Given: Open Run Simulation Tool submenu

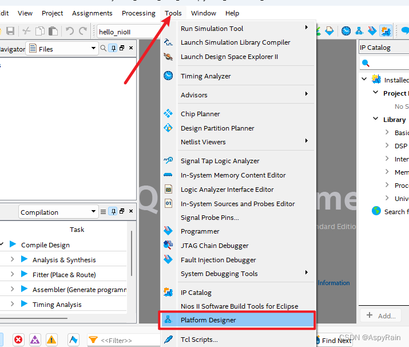Looking at the screenshot, I should [x=237, y=29].
